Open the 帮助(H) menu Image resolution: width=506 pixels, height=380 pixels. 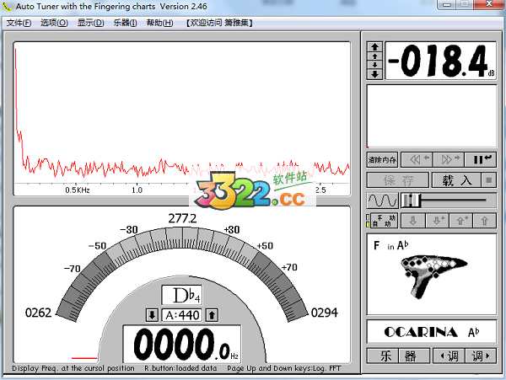159,23
